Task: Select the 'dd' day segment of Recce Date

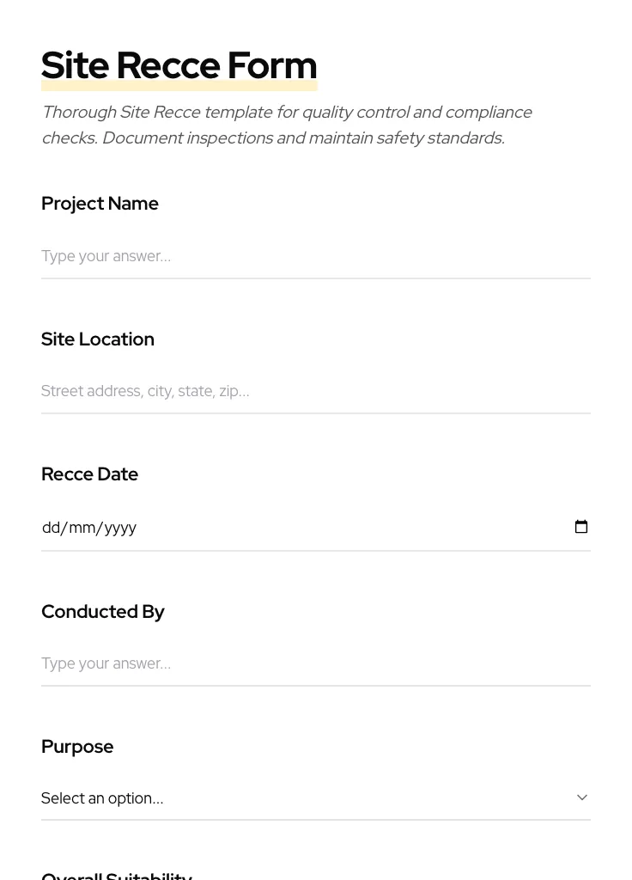Action: 51,528
